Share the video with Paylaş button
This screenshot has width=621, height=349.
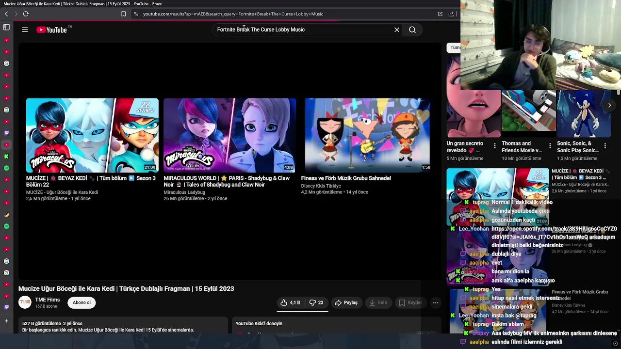(346, 302)
